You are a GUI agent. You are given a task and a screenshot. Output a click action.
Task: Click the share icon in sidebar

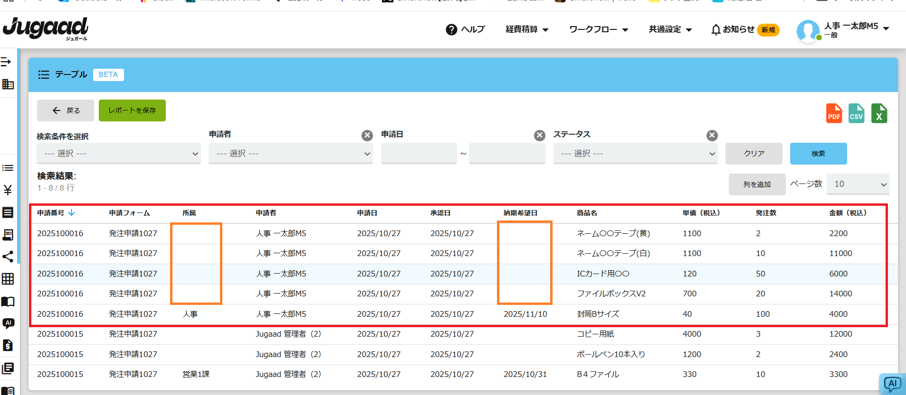coord(8,257)
